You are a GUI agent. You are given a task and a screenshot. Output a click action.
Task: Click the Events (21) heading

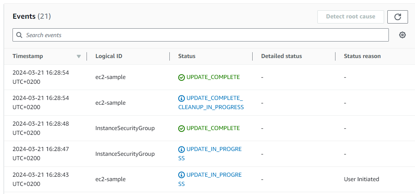click(x=32, y=17)
